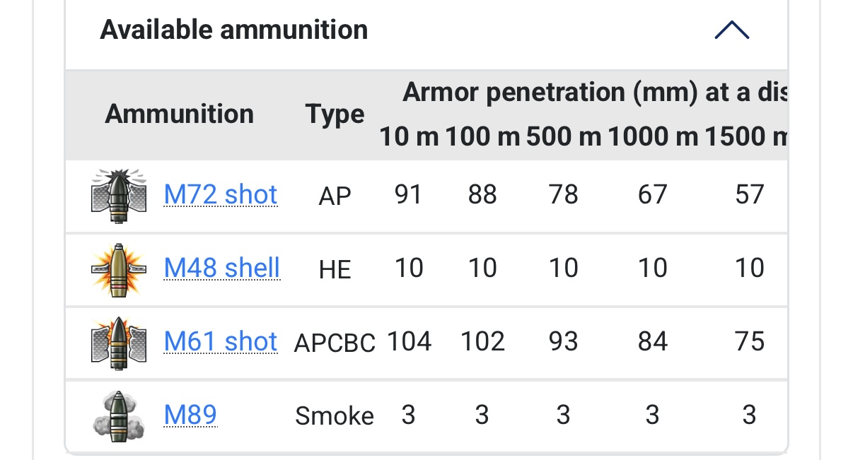Click the M89 smoke shell icon
Image resolution: width=853 pixels, height=460 pixels.
tap(119, 415)
